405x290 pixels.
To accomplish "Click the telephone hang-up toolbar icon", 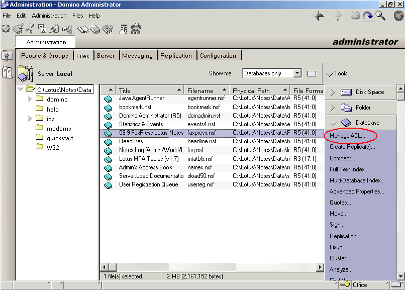I will pyautogui.click(x=136, y=29).
